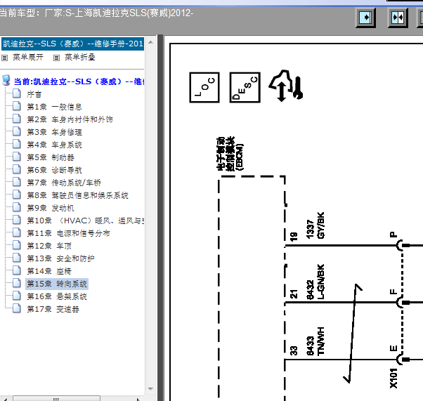This screenshot has width=423, height=401.
Task: Open 第2章 车身内衬件和外饰
Action: point(70,119)
